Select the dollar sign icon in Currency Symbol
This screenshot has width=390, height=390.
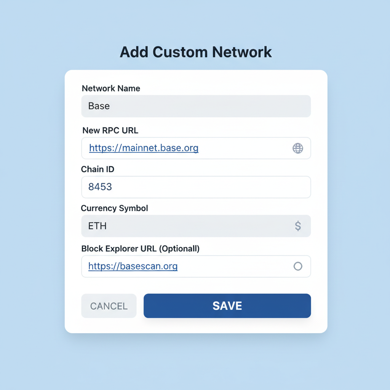[x=298, y=226]
